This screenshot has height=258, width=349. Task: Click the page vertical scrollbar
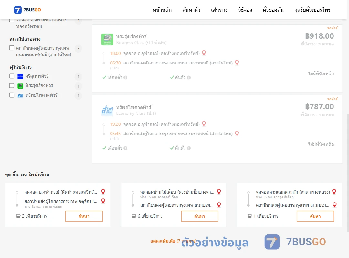click(x=348, y=172)
